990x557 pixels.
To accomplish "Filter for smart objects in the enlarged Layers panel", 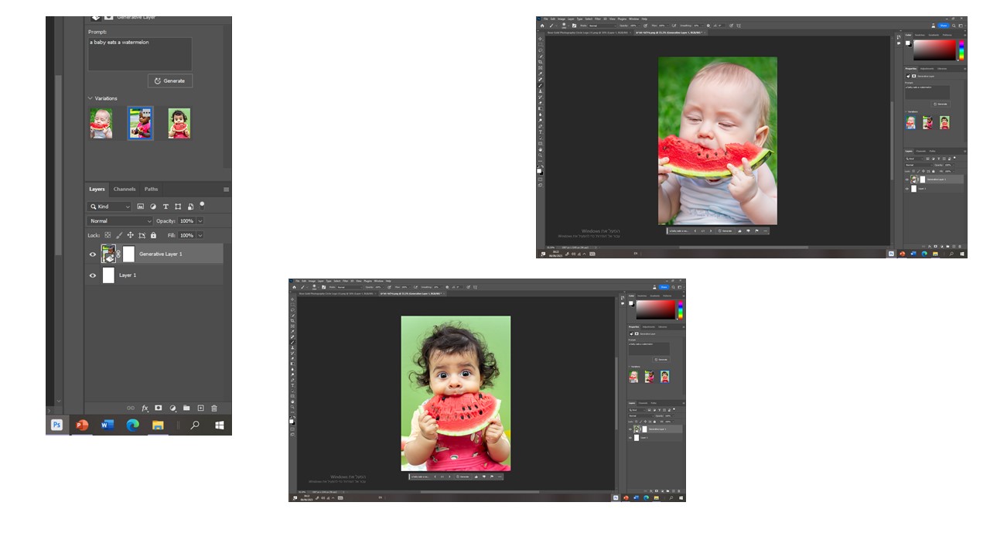I will tap(190, 207).
